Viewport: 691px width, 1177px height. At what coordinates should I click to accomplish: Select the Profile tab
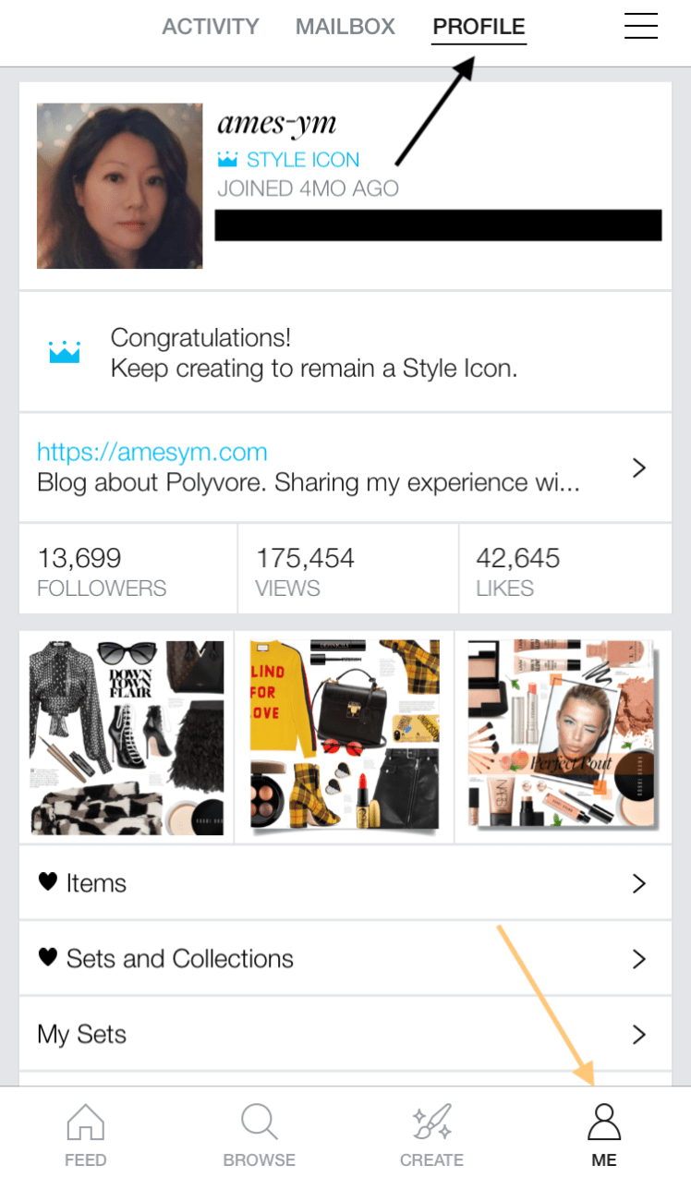(479, 26)
